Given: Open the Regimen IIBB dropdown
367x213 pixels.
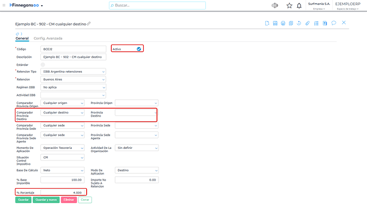Looking at the screenshot, I should coord(73,87).
